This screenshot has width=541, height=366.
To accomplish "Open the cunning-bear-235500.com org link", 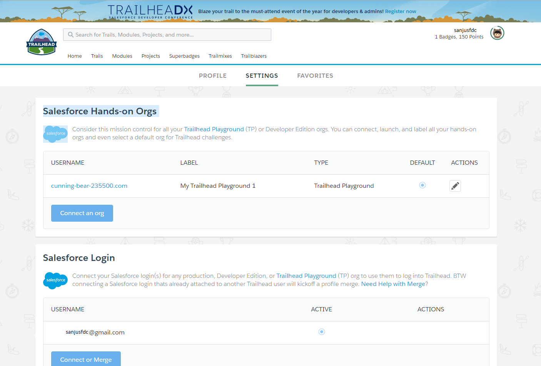I will [x=89, y=186].
